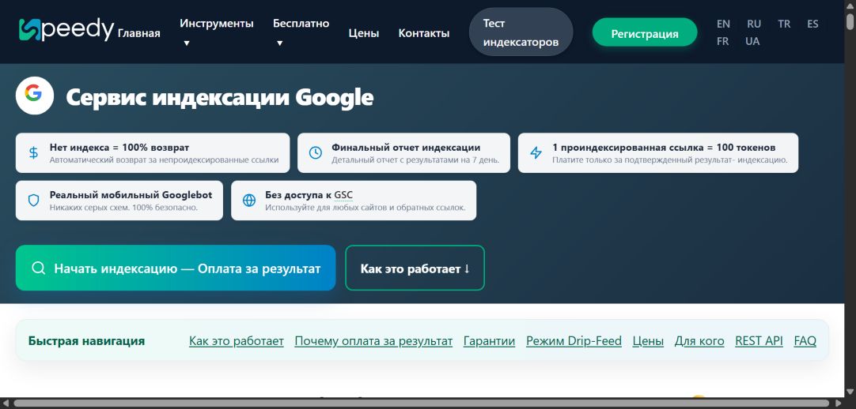
Task: Switch language to RU
Action: 754,24
